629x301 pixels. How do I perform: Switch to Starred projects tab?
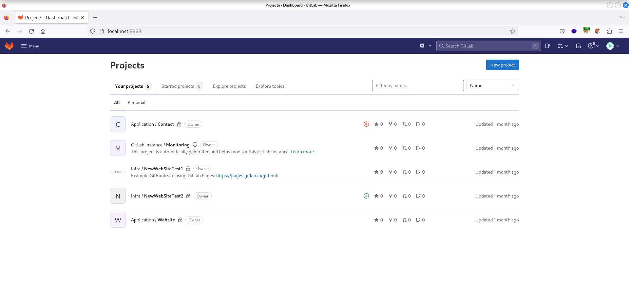point(182,86)
